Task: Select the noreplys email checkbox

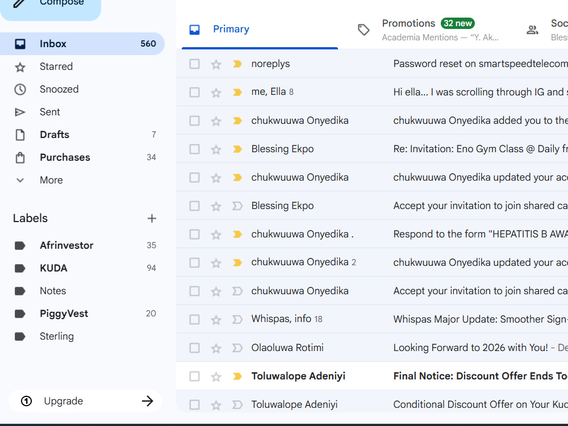Action: pos(194,64)
